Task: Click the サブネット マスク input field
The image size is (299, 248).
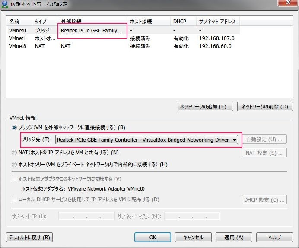Action: [192, 216]
